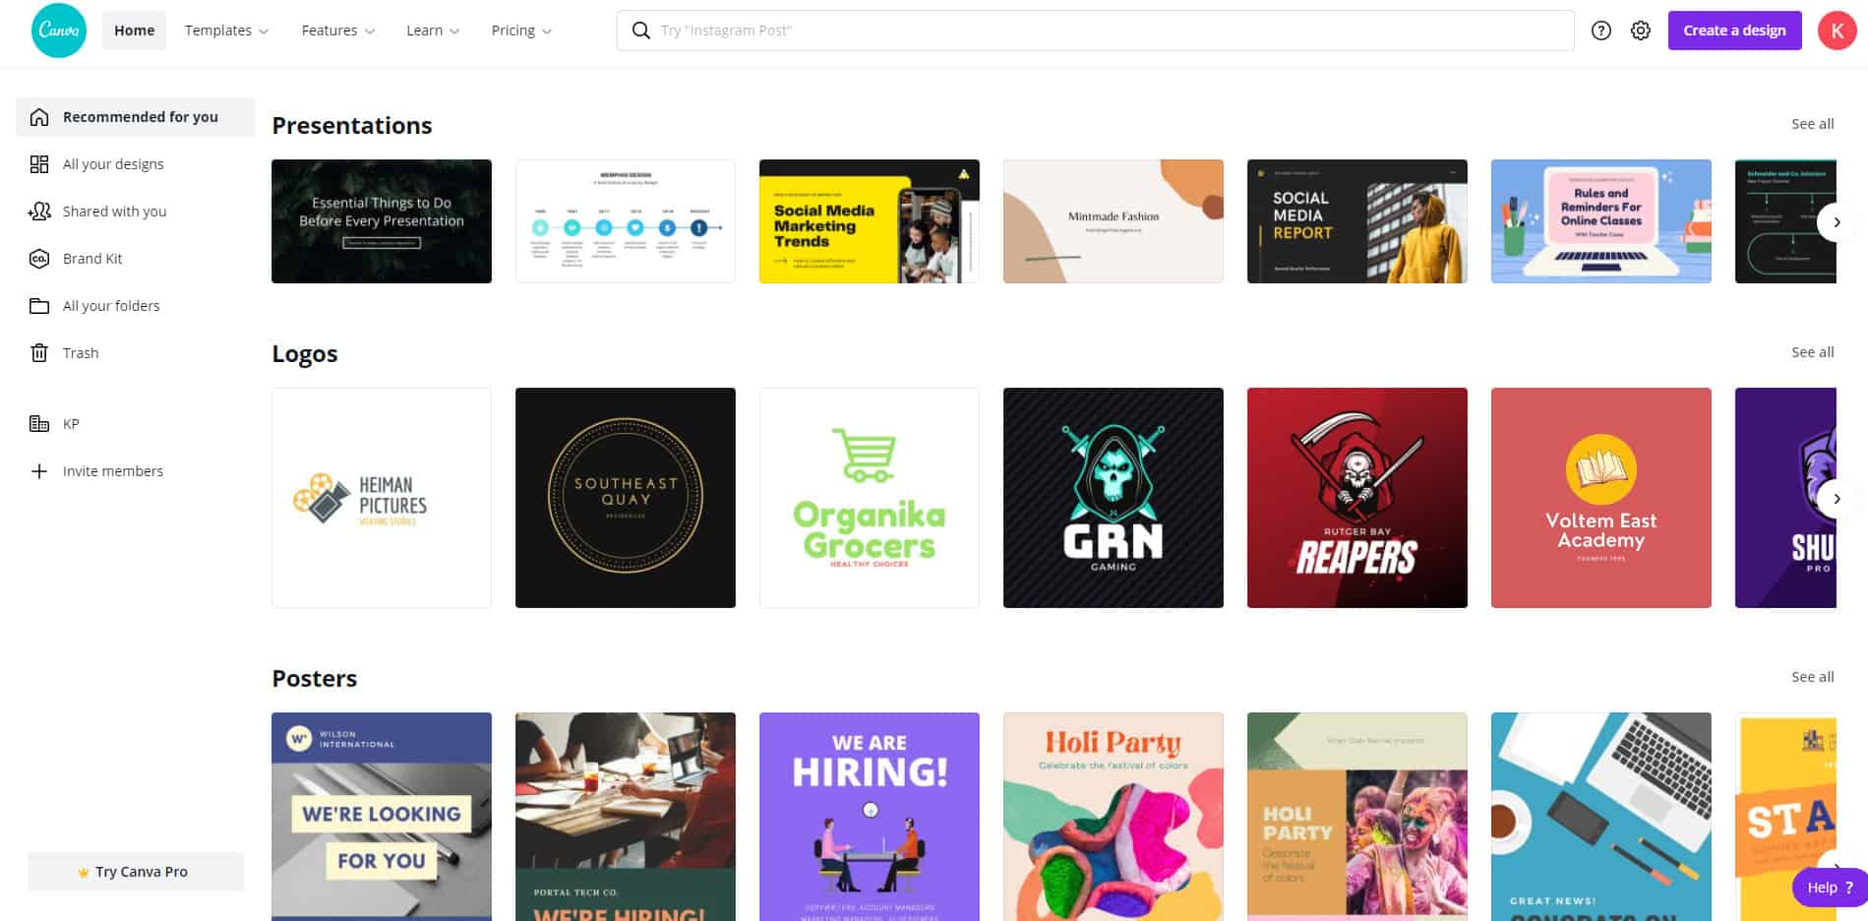Open All your folders
This screenshot has height=921, width=1868.
pos(136,306)
